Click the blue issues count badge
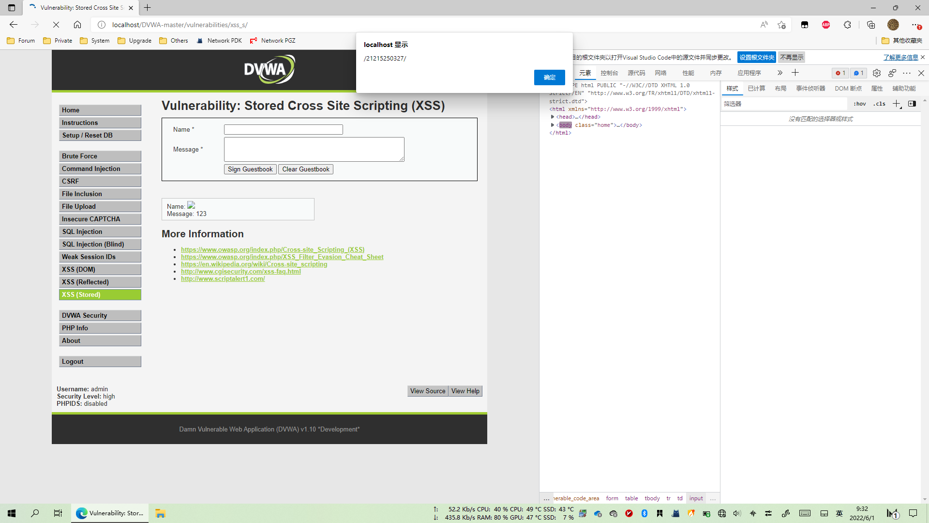Image resolution: width=929 pixels, height=523 pixels. [x=859, y=73]
